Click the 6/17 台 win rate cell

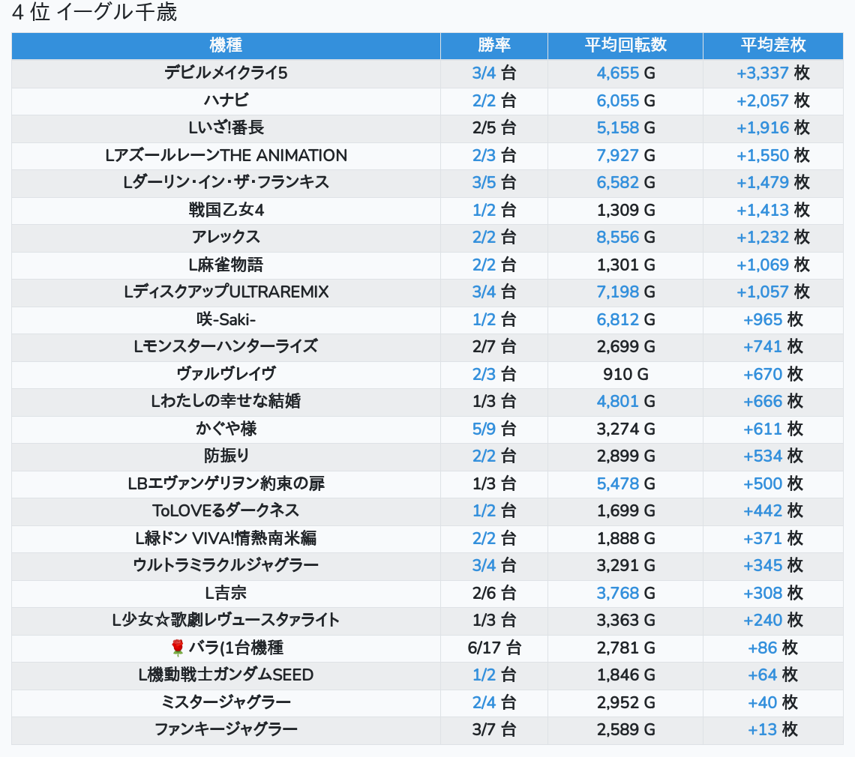(494, 648)
